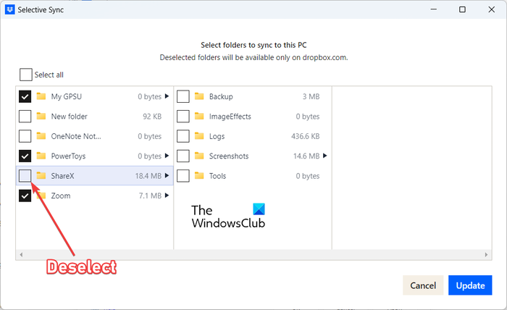Select the Tools folder name
507x310 pixels.
[217, 176]
